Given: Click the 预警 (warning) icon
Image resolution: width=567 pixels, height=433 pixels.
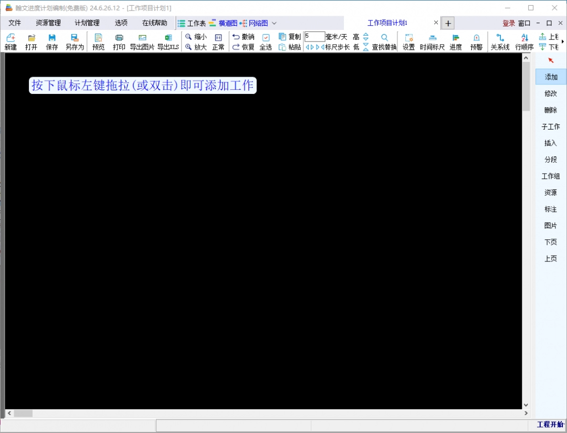Looking at the screenshot, I should click(476, 41).
